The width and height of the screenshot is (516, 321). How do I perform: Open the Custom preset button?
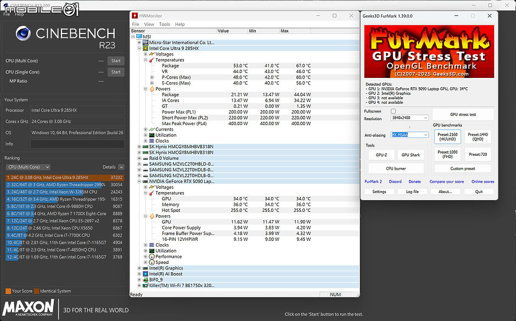(x=463, y=168)
